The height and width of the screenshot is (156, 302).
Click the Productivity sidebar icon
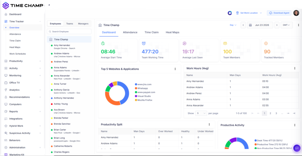pos(6,61)
